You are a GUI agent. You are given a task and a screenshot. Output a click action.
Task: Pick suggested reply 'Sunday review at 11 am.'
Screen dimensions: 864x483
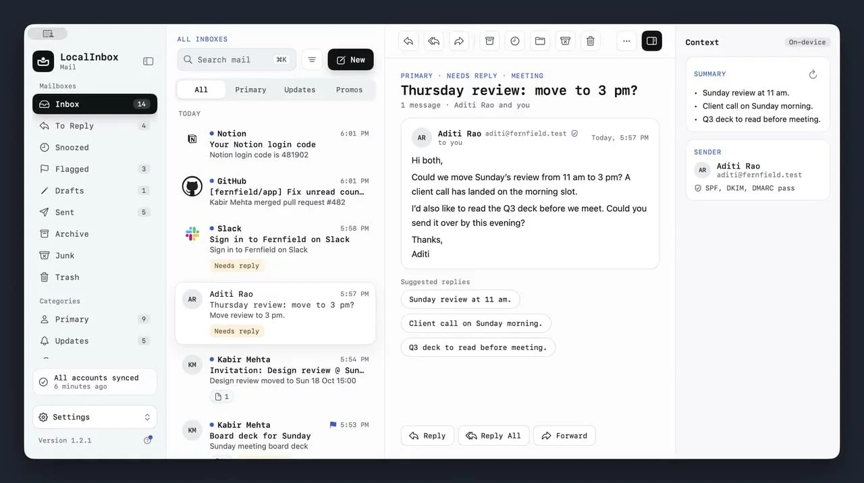[x=460, y=299]
